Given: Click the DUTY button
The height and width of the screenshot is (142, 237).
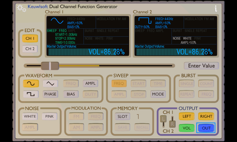Looking at the screenshot, I should click(x=90, y=94).
